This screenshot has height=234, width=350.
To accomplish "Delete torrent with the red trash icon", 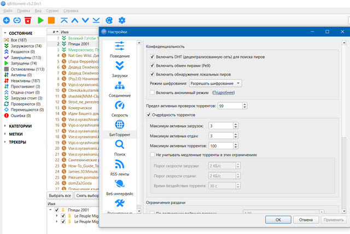I will coord(28,20).
